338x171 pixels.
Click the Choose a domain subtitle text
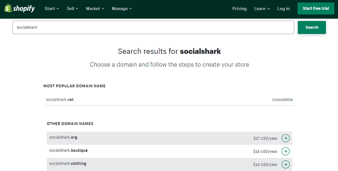tap(169, 65)
